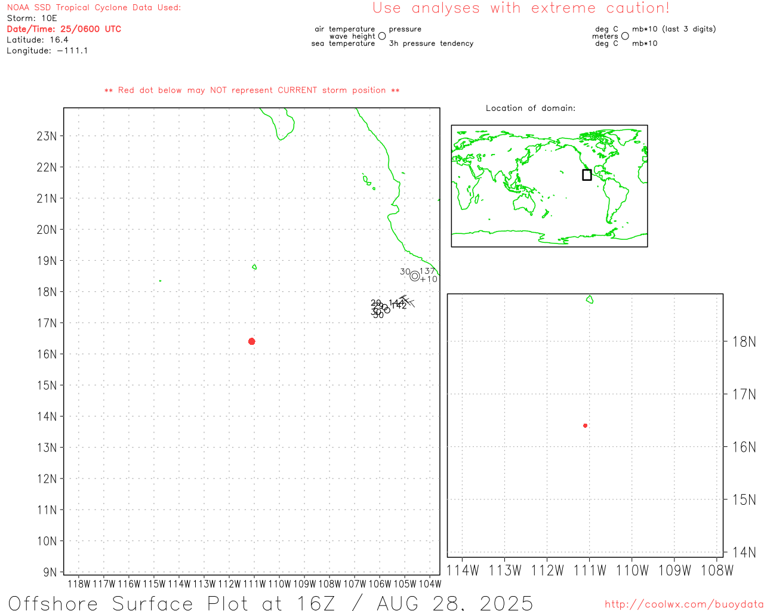
Task: Click the 'meters' unit label in legend
Action: click(605, 36)
